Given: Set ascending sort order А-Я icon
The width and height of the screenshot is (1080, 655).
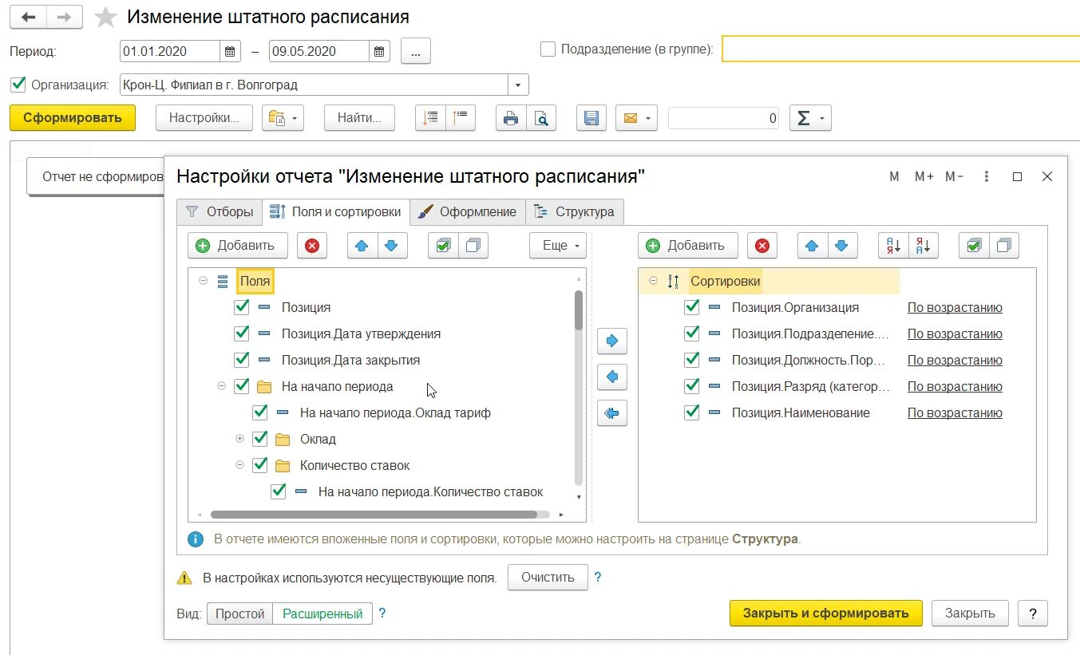Looking at the screenshot, I should [x=893, y=246].
